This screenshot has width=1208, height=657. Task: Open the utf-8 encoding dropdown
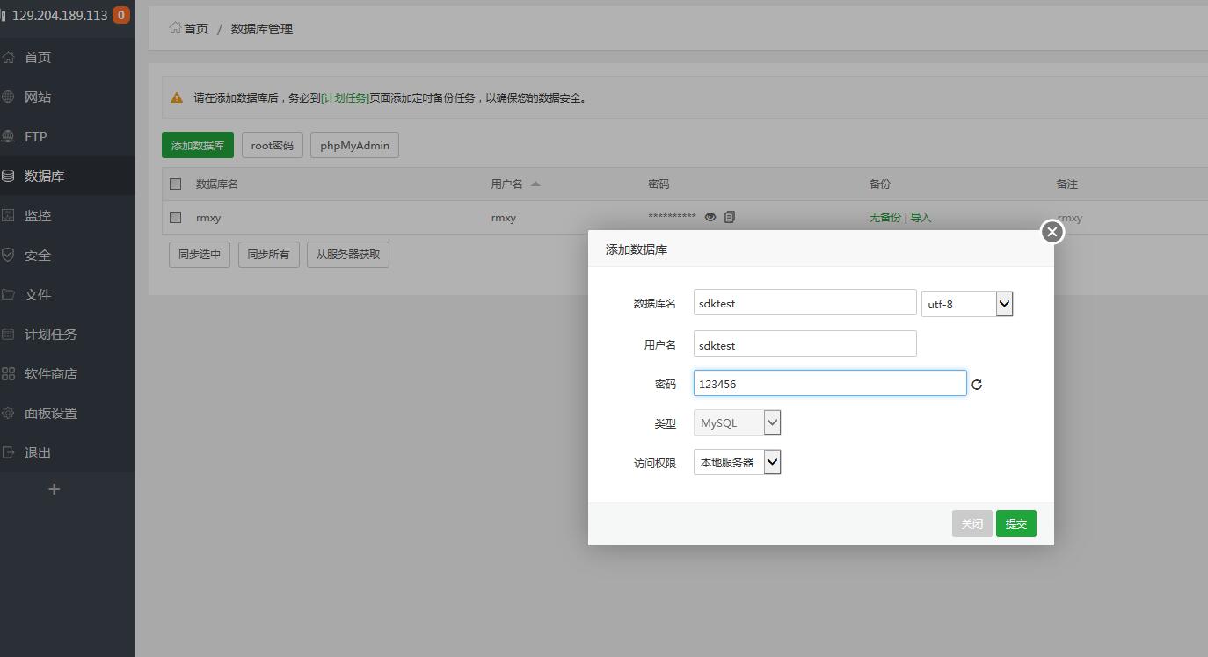pyautogui.click(x=967, y=304)
